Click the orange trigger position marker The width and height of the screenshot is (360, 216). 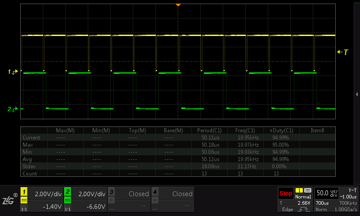pyautogui.click(x=178, y=5)
